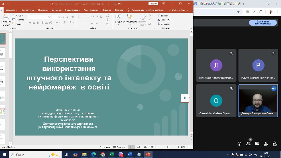The image size is (281, 158).
Task: Open the Select (Виділити) dropdown
Action: click(165, 24)
